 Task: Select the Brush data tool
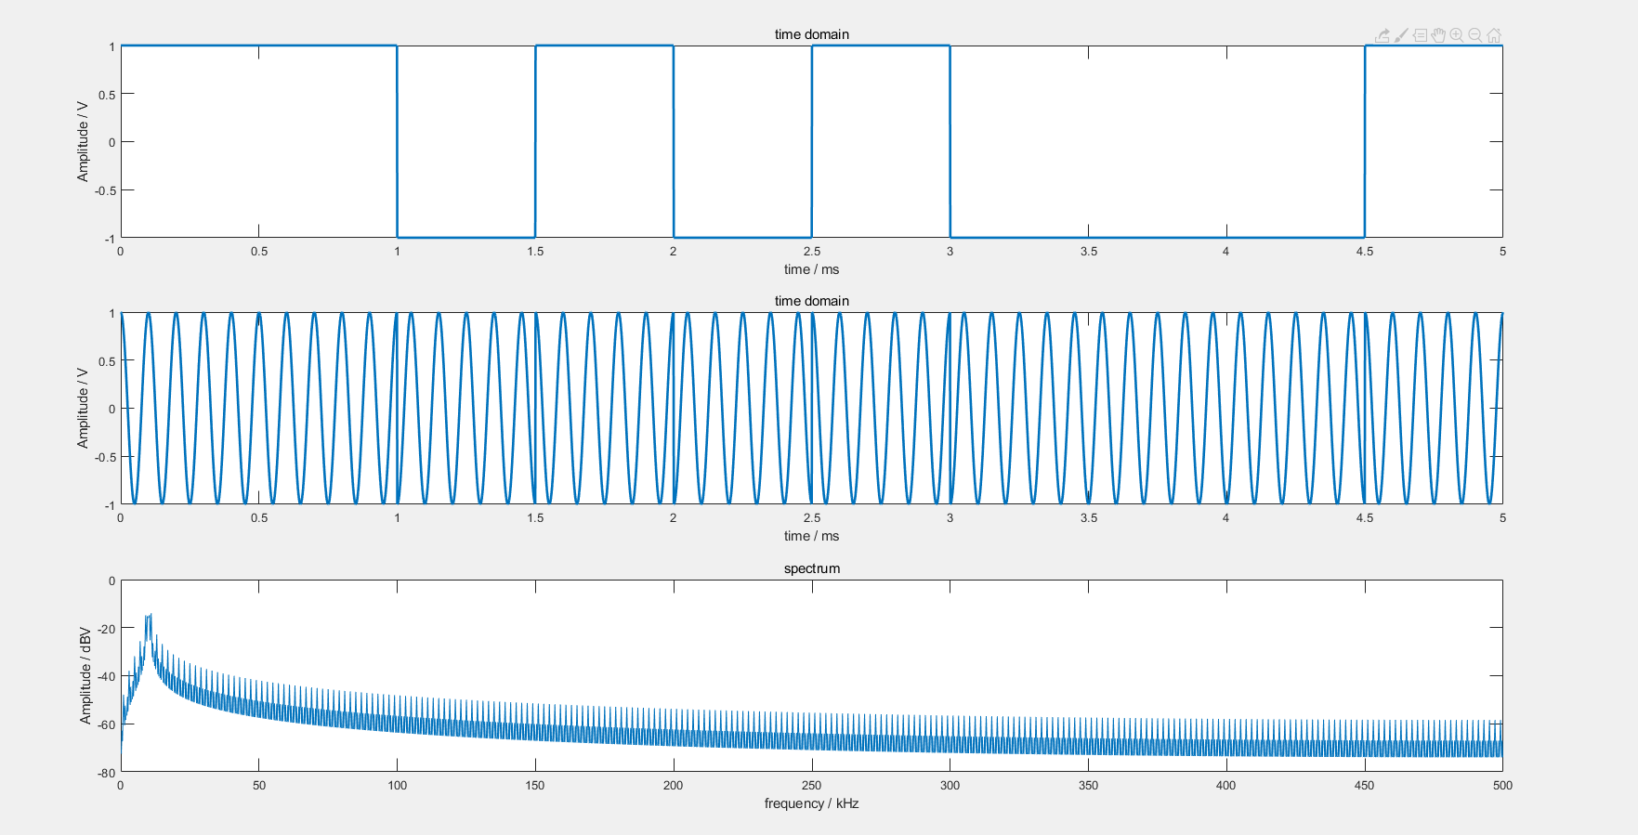1401,35
